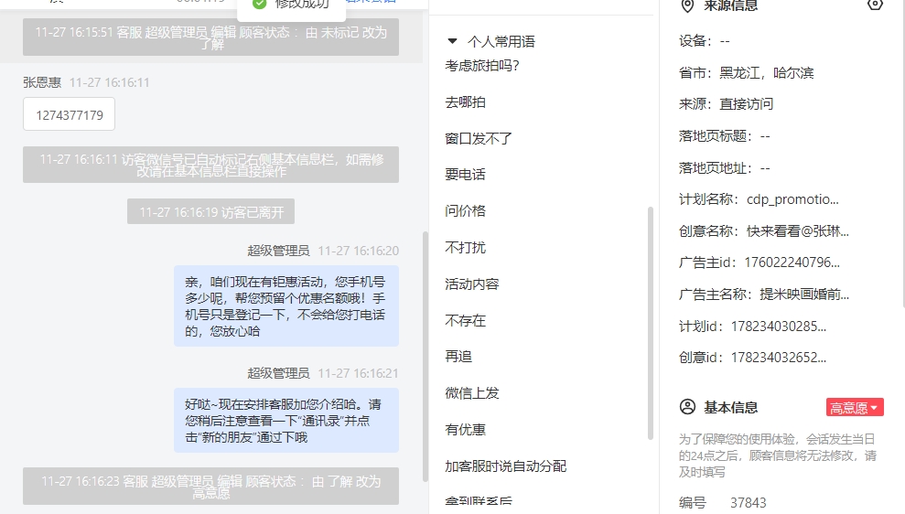
Task: Select quick phrase 活动内容
Action: (x=472, y=284)
